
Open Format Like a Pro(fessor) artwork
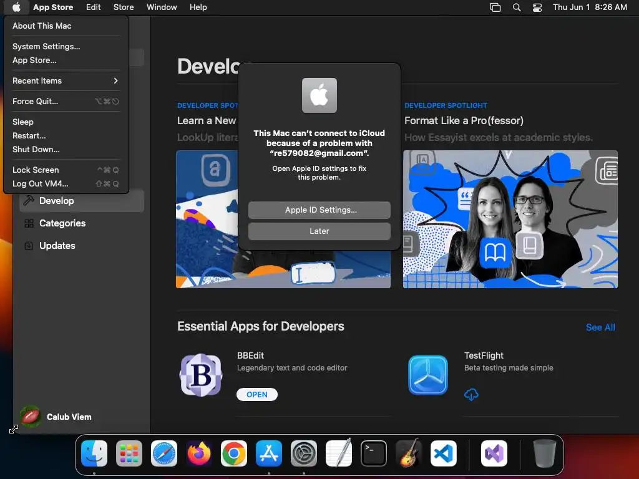(x=510, y=219)
